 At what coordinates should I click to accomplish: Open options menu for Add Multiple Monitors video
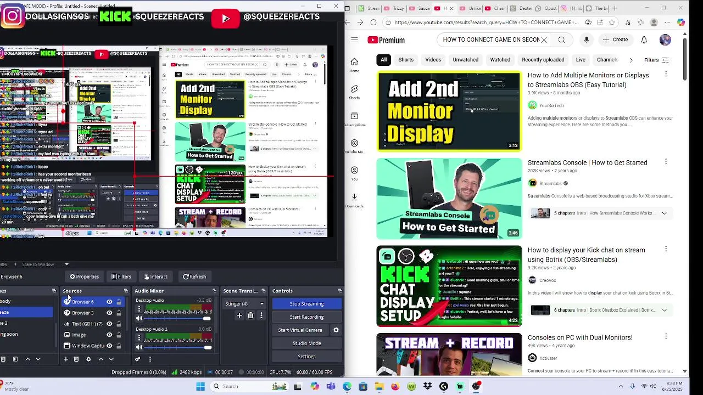666,74
